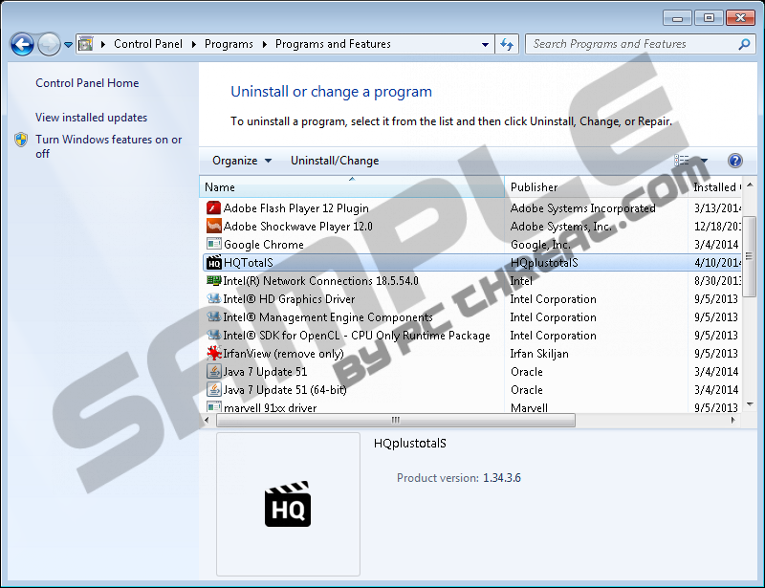Select the Intel HD Graphics Driver icon
The width and height of the screenshot is (765, 588).
pyautogui.click(x=214, y=299)
